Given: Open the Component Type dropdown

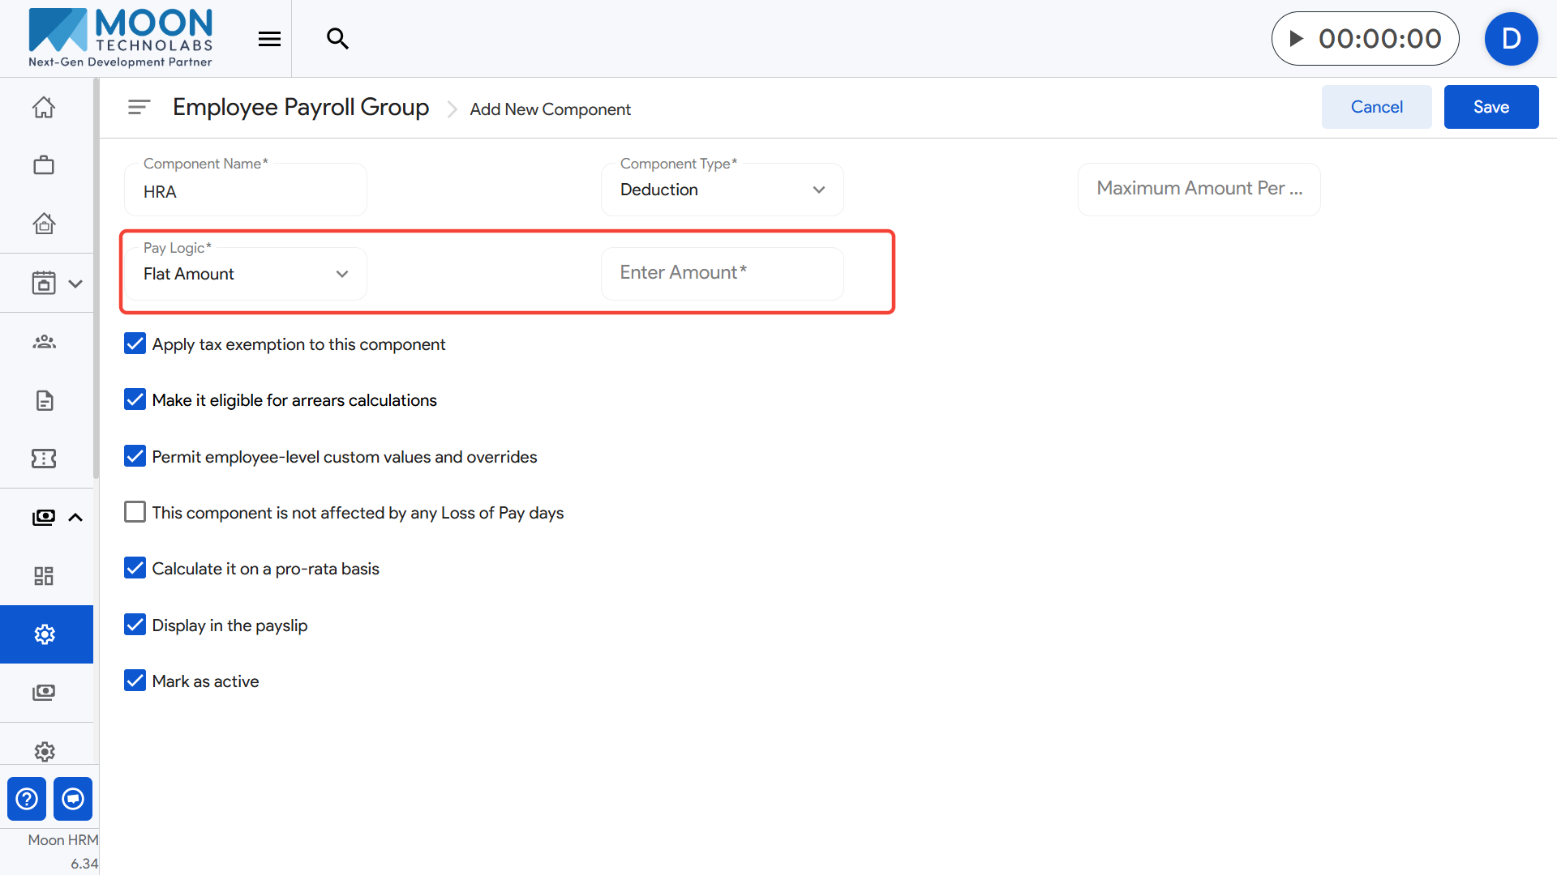Looking at the screenshot, I should coord(722,190).
